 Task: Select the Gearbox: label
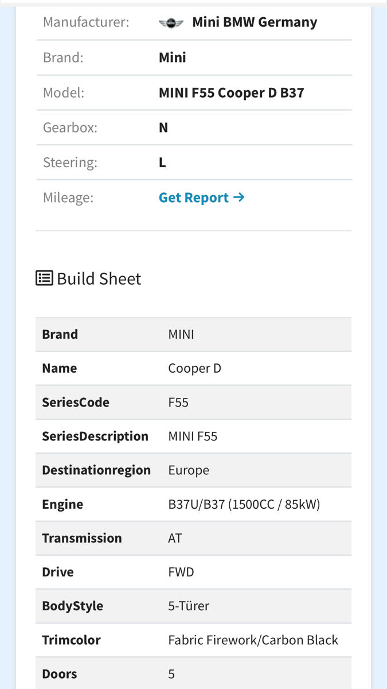[70, 127]
